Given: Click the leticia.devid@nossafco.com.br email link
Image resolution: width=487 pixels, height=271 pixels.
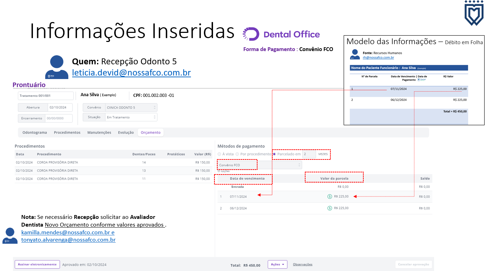Looking at the screenshot, I should click(x=131, y=73).
